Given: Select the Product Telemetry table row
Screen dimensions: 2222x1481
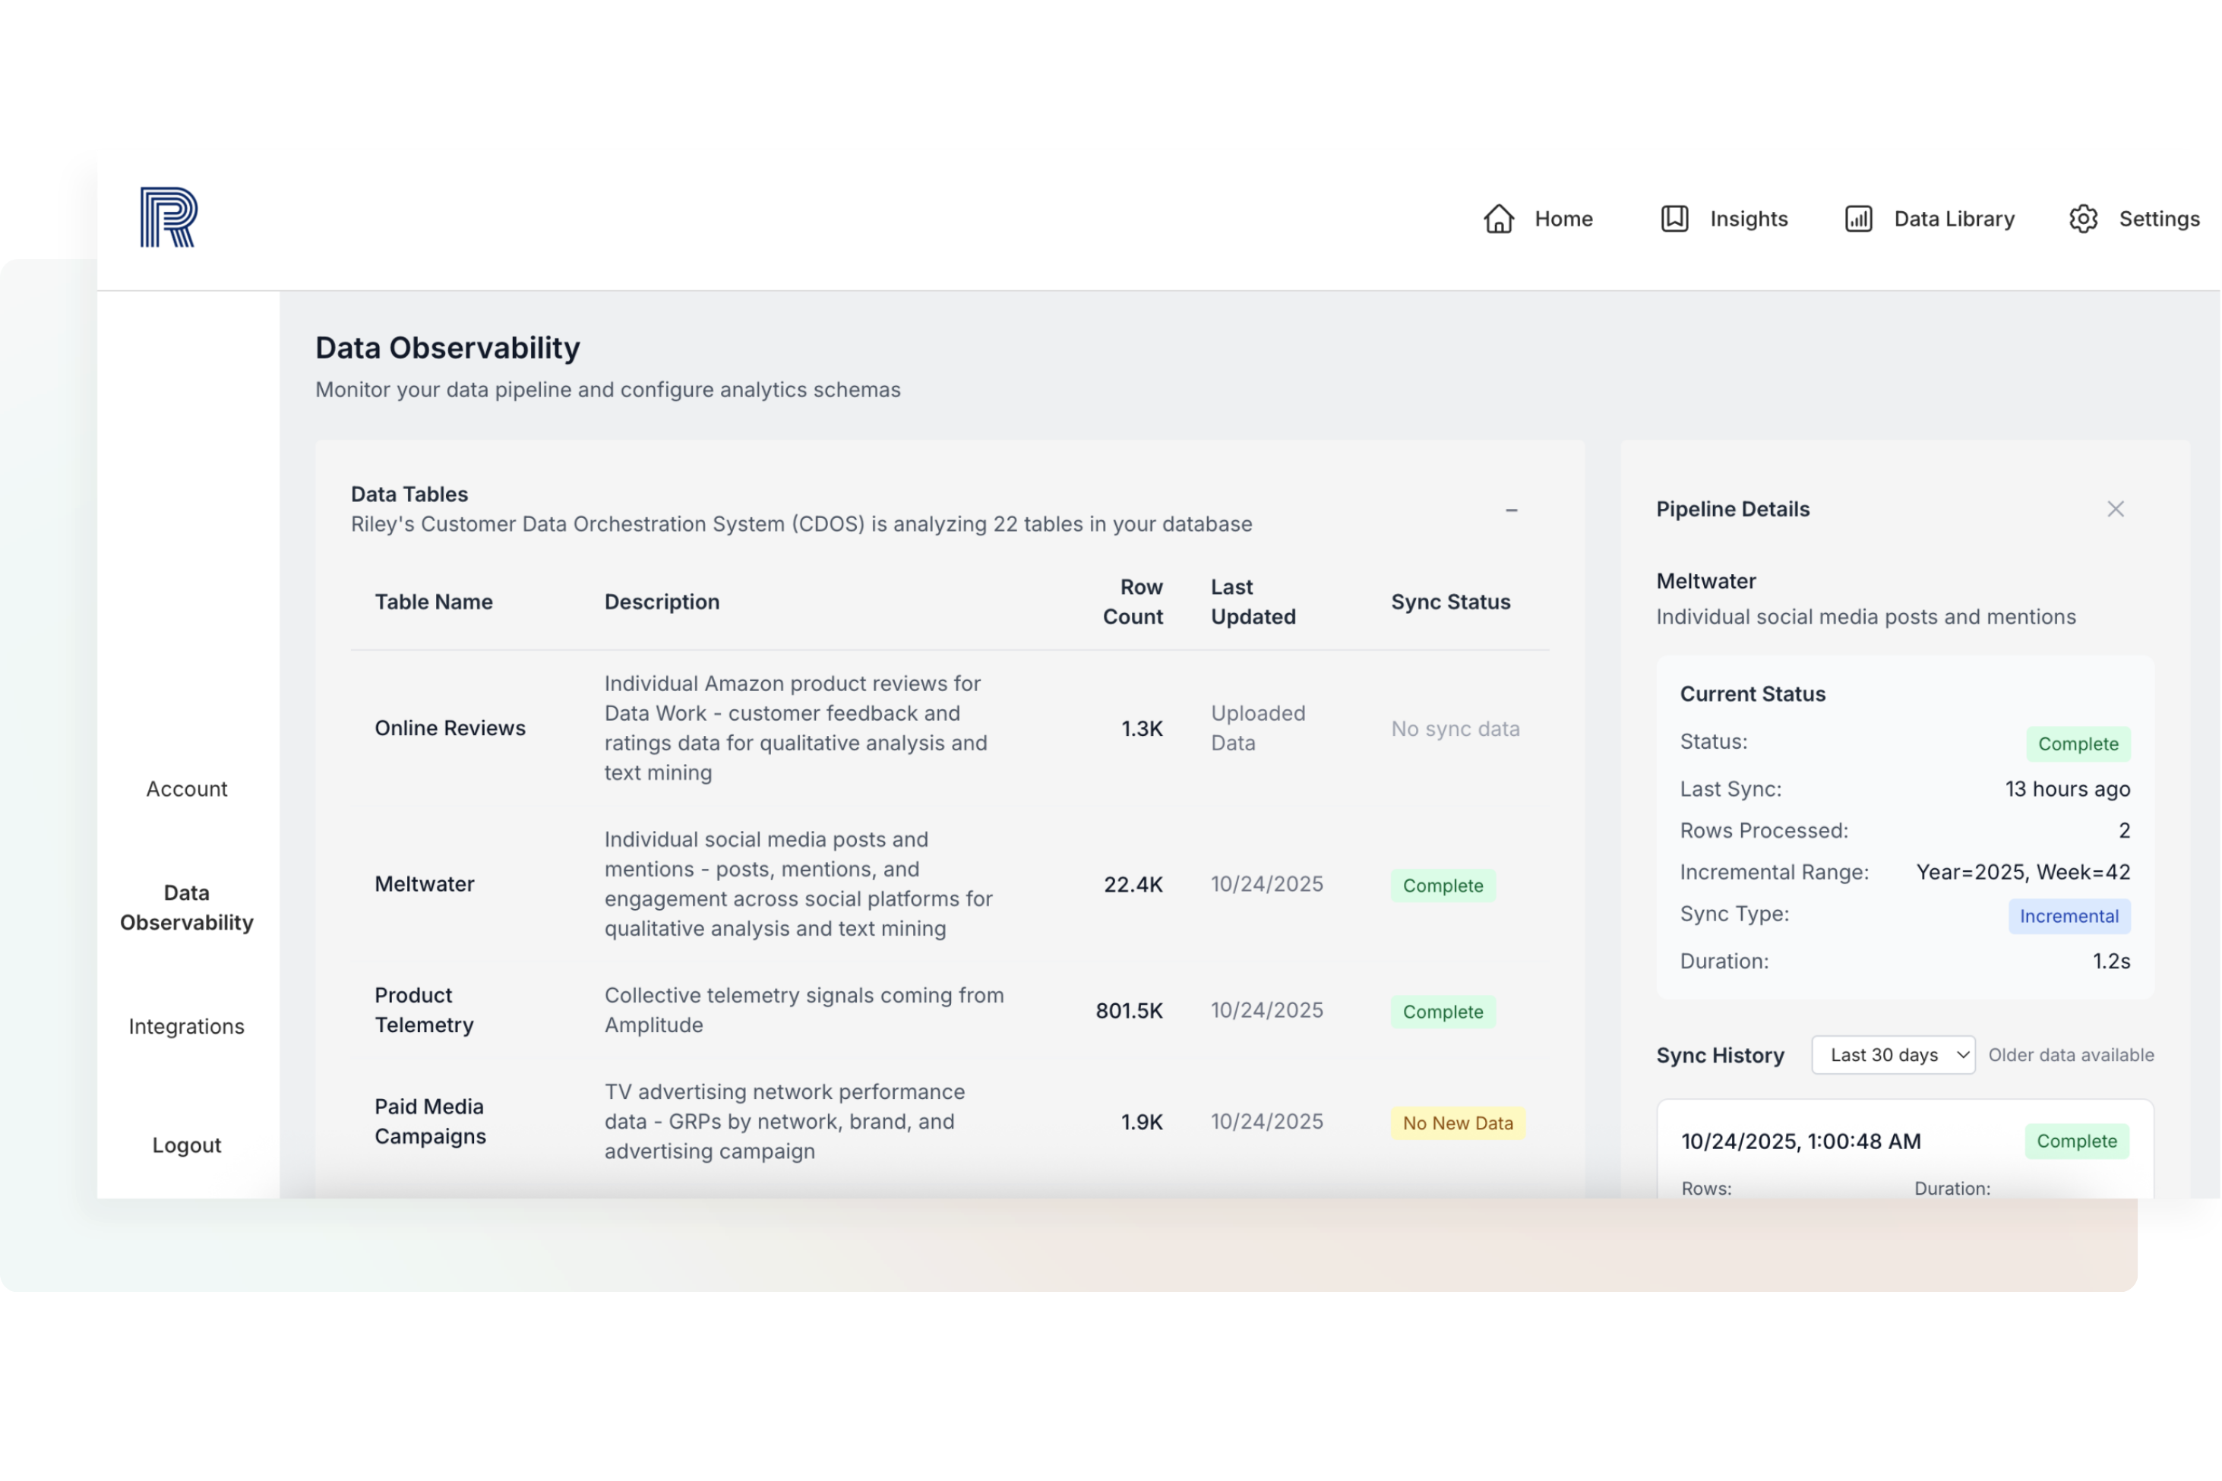Looking at the screenshot, I should (x=424, y=1009).
